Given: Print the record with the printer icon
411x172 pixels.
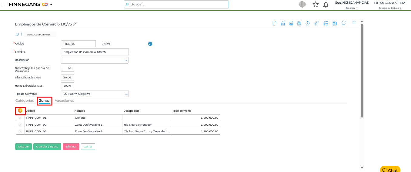Looking at the screenshot, I should (x=291, y=23).
